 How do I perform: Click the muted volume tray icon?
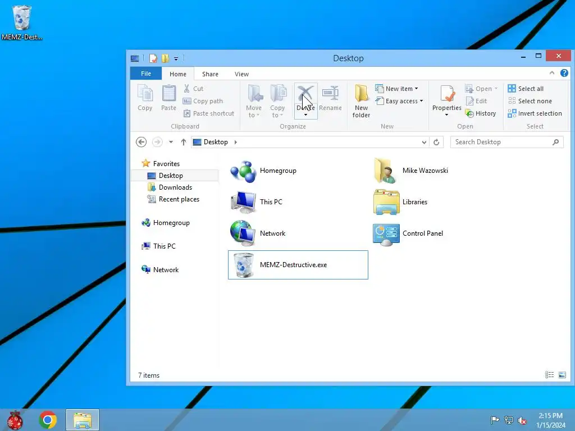coord(522,420)
